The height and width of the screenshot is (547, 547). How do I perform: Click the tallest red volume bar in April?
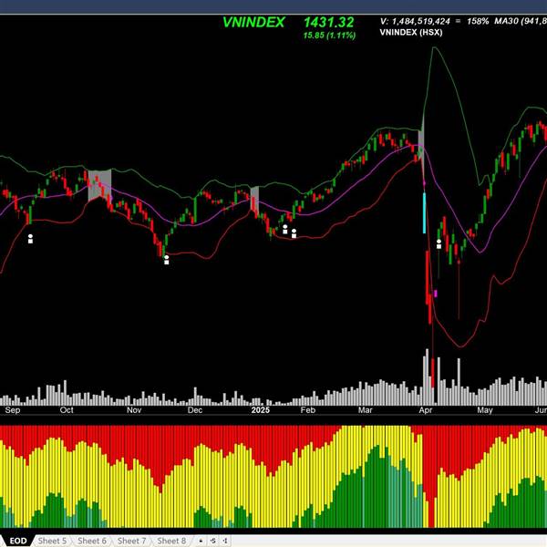(x=432, y=373)
